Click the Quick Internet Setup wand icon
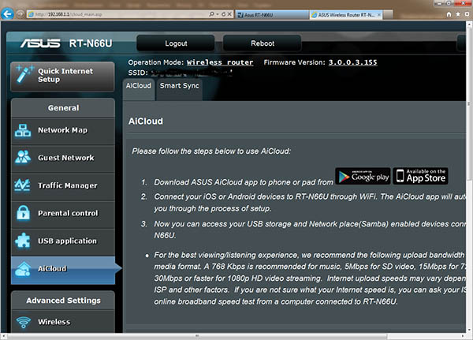Image resolution: width=473 pixels, height=340 pixels. [x=24, y=73]
